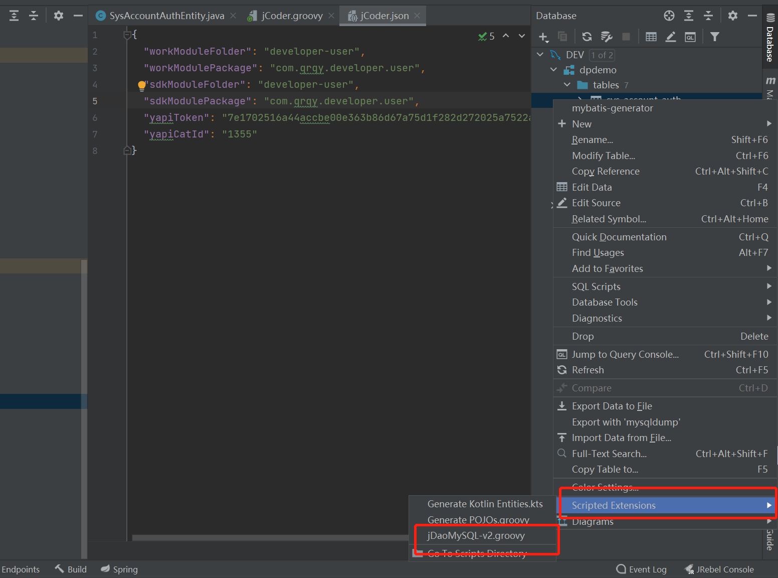Run the jDaoMySQL-v2.groovy script
This screenshot has height=578, width=778.
[483, 535]
